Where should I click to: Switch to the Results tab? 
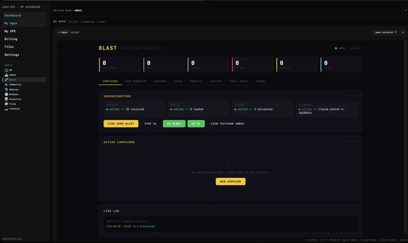pos(196,81)
